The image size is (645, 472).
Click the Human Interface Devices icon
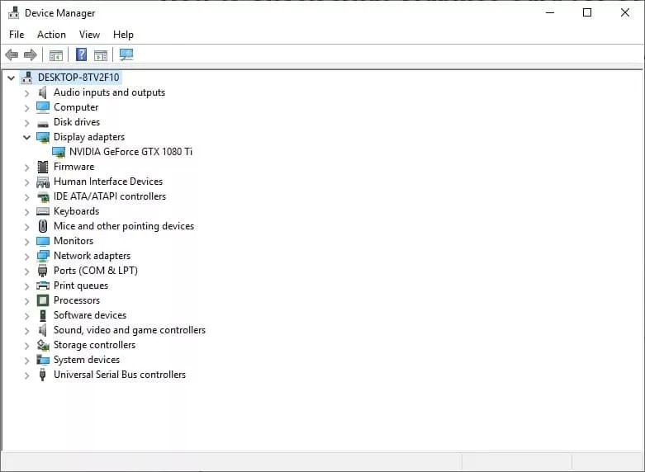(x=43, y=182)
